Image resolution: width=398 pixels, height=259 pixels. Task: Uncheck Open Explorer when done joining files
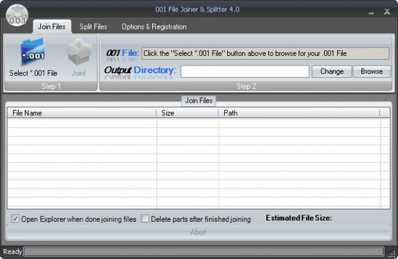click(15, 219)
